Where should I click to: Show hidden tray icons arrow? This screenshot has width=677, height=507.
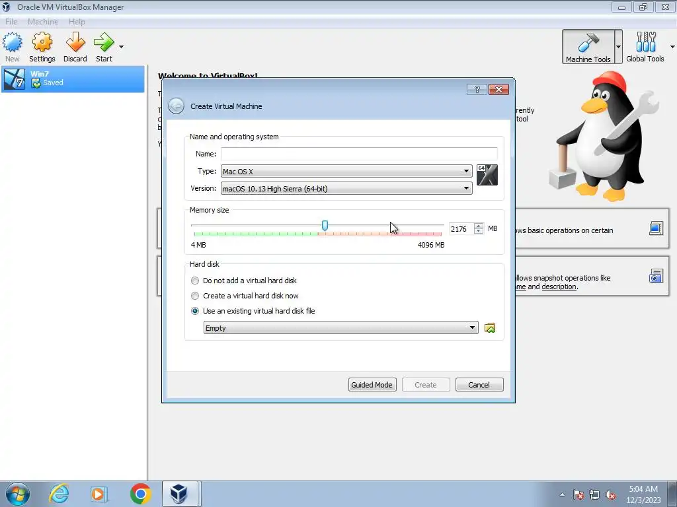click(562, 494)
